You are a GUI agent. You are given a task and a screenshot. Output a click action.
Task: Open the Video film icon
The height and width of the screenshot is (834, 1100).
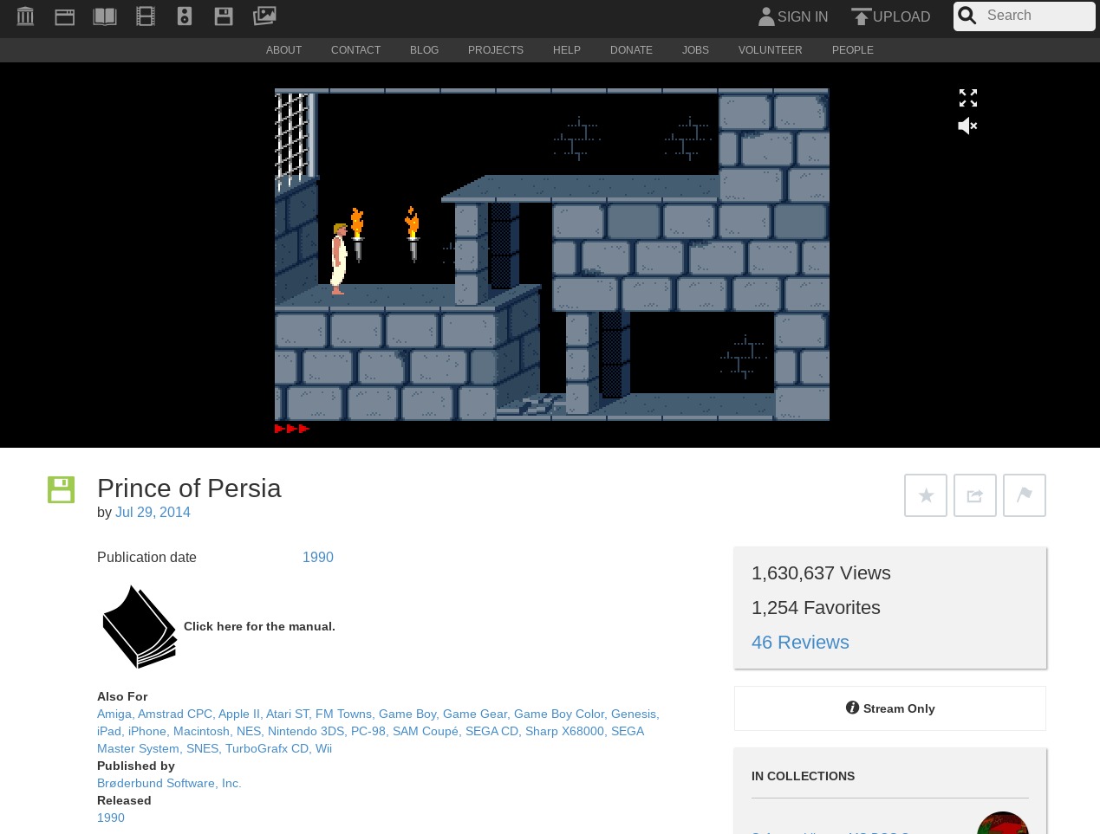(146, 16)
